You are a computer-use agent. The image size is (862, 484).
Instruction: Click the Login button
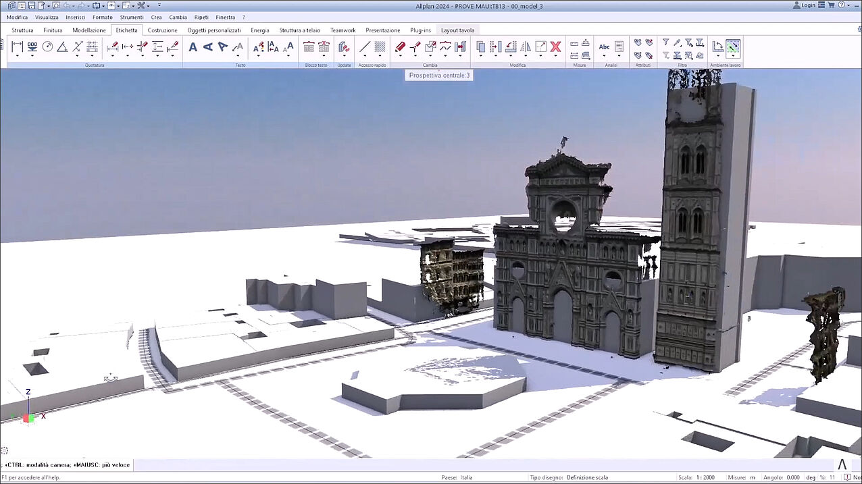[804, 5]
